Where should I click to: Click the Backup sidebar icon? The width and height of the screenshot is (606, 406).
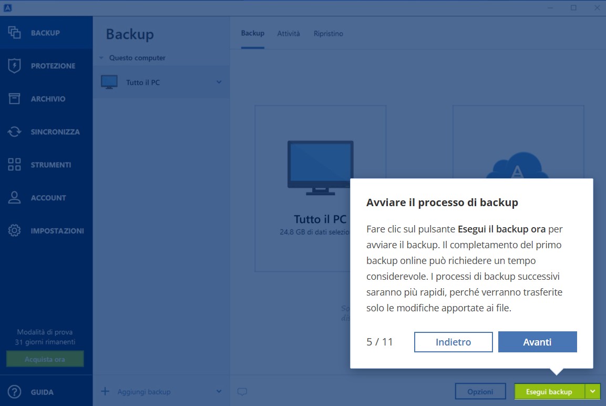click(14, 33)
